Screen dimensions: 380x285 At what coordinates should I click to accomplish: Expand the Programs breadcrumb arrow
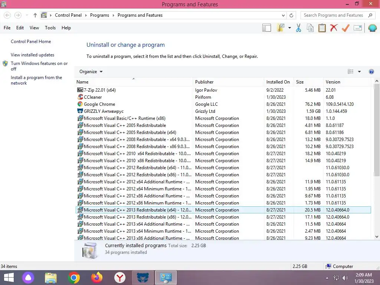[113, 15]
